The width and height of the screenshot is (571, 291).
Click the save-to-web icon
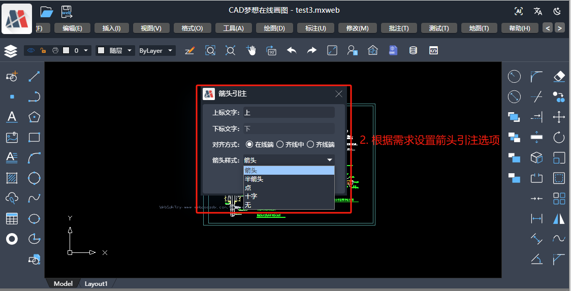(x=67, y=12)
